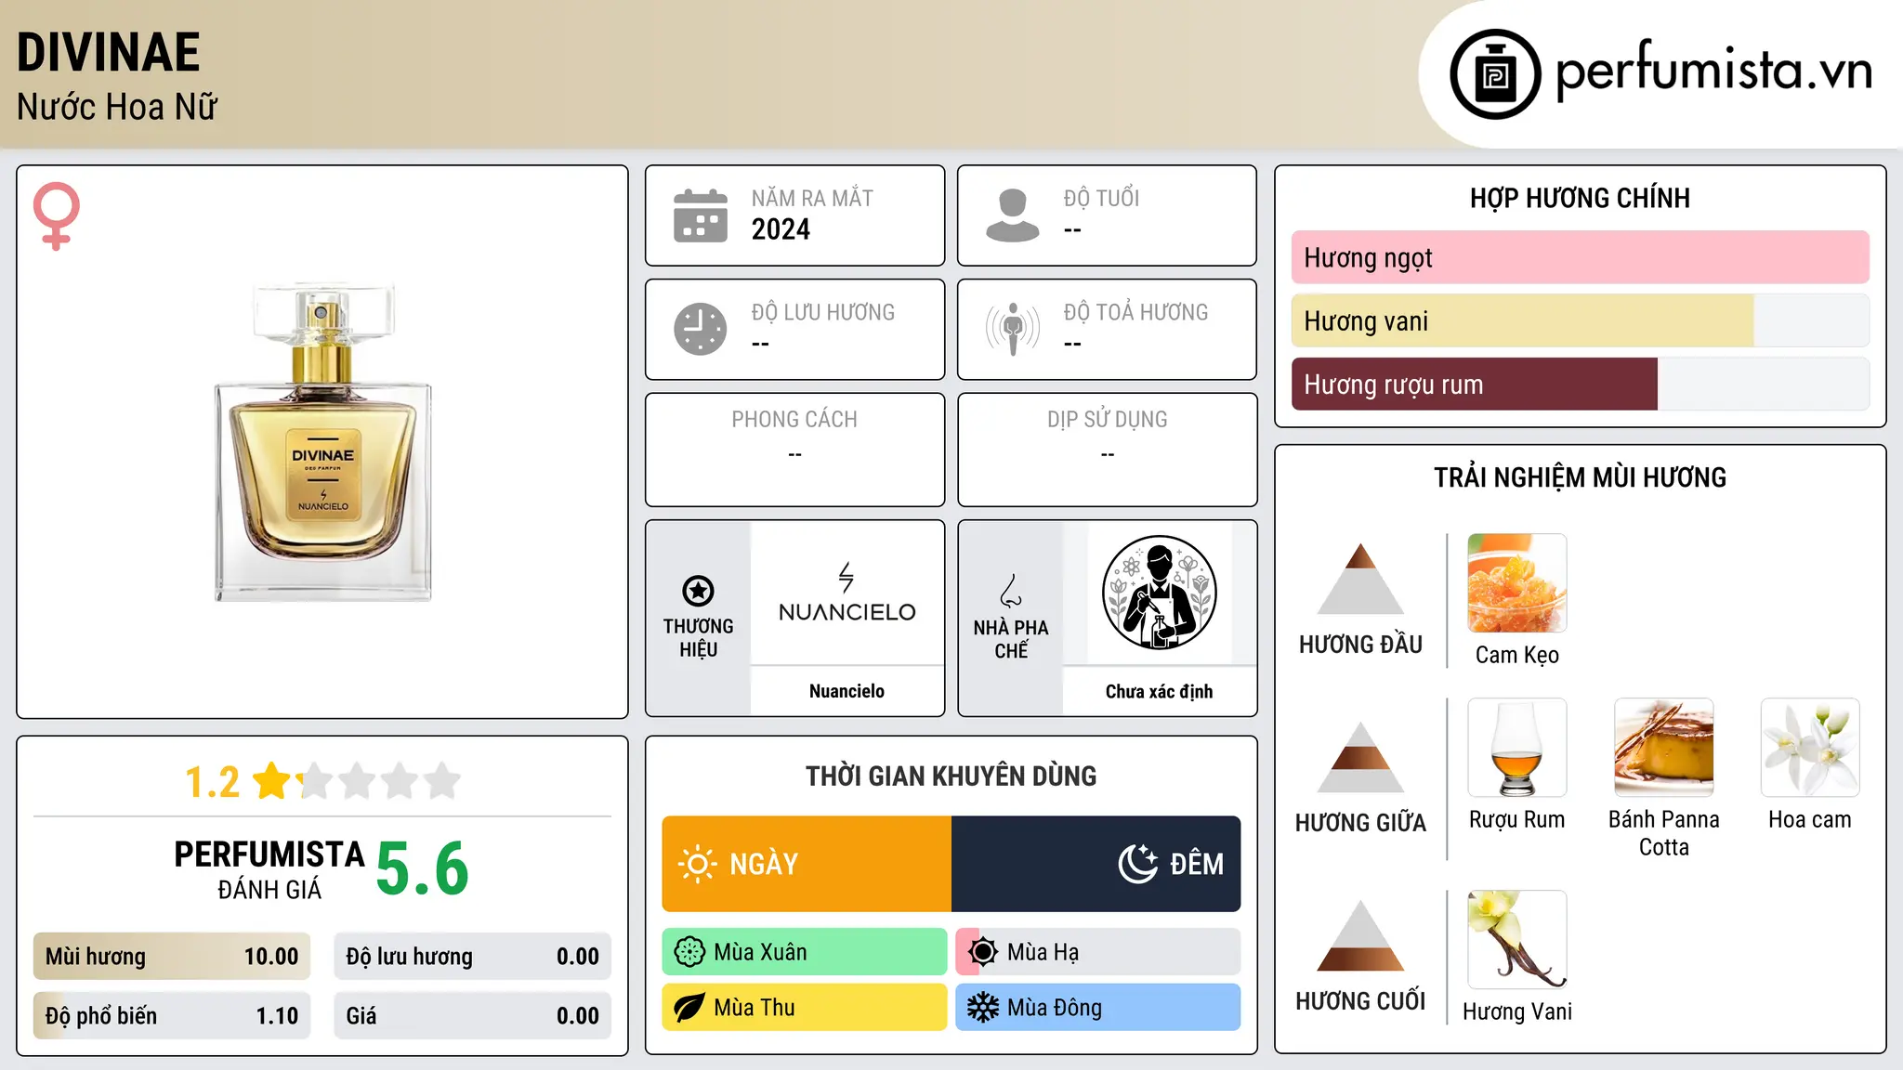Click the DIVINAE product title
Viewport: 1903px width, 1070px height.
[x=109, y=52]
